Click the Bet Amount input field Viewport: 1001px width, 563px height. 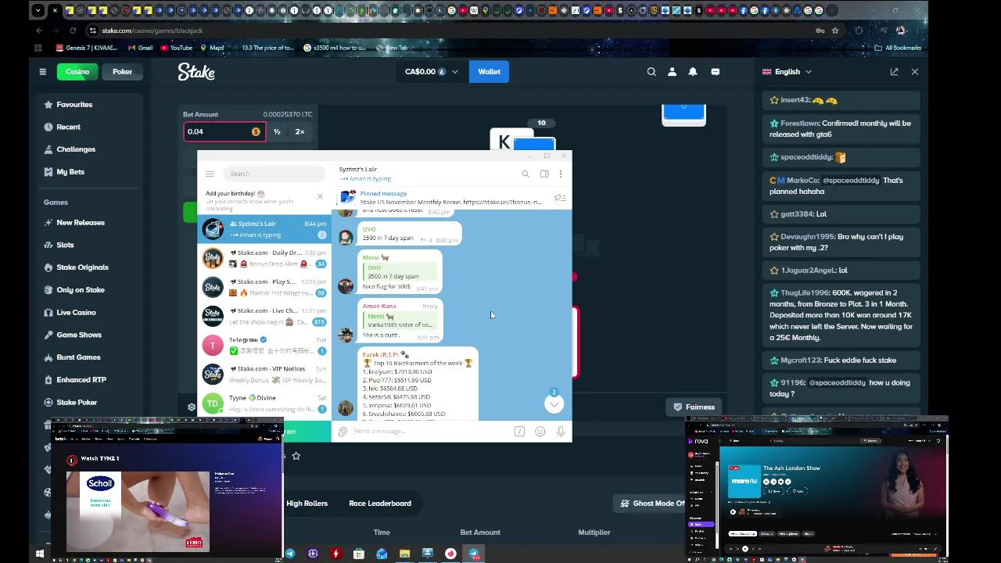click(224, 132)
